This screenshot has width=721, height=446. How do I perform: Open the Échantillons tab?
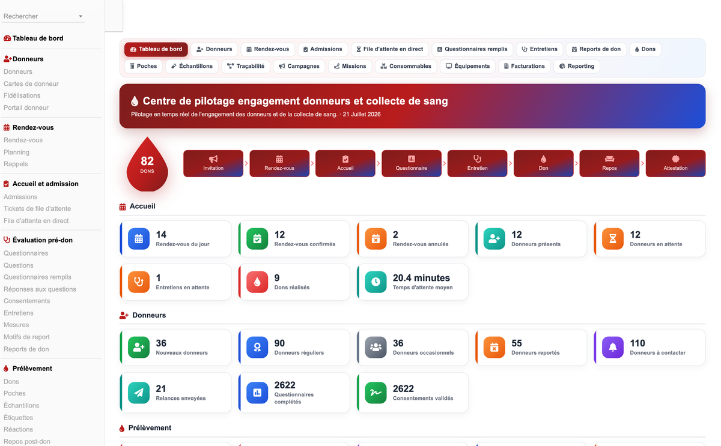click(x=192, y=66)
